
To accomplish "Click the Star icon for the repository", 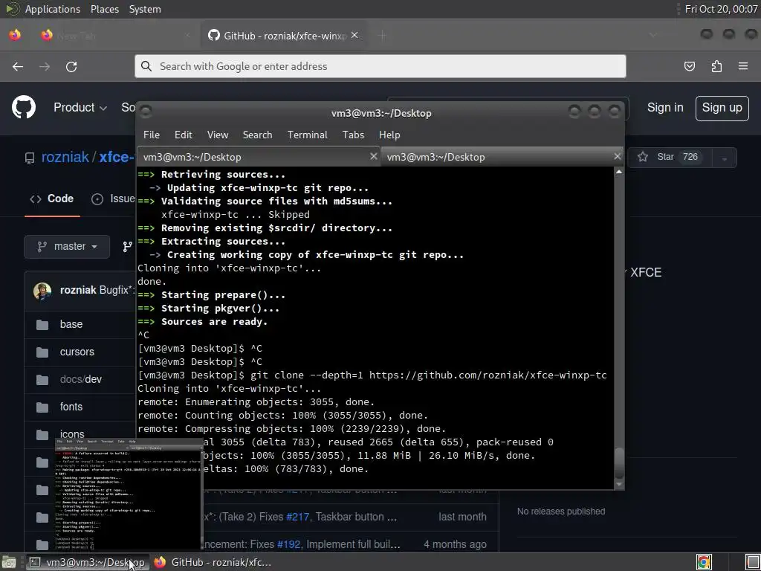I will tap(643, 157).
